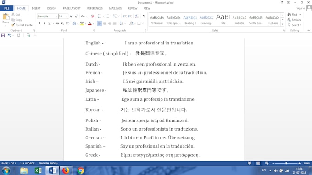Clear all formatting icon
Screen dimensions: 312x175
[x=93, y=16]
